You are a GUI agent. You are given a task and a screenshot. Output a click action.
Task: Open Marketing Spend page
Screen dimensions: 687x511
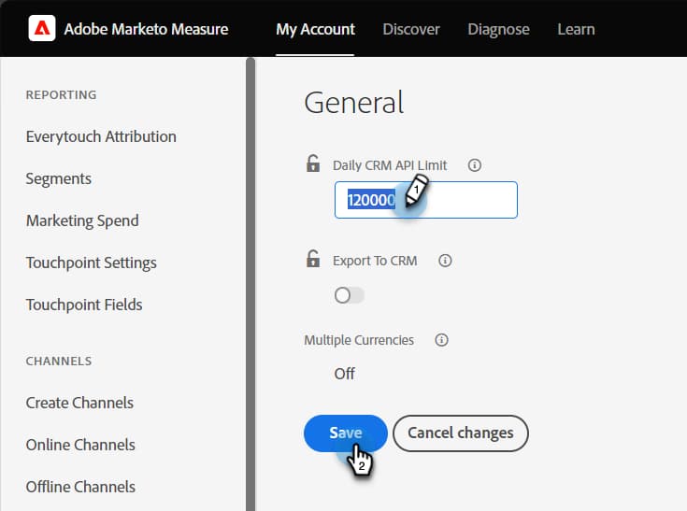(x=82, y=220)
